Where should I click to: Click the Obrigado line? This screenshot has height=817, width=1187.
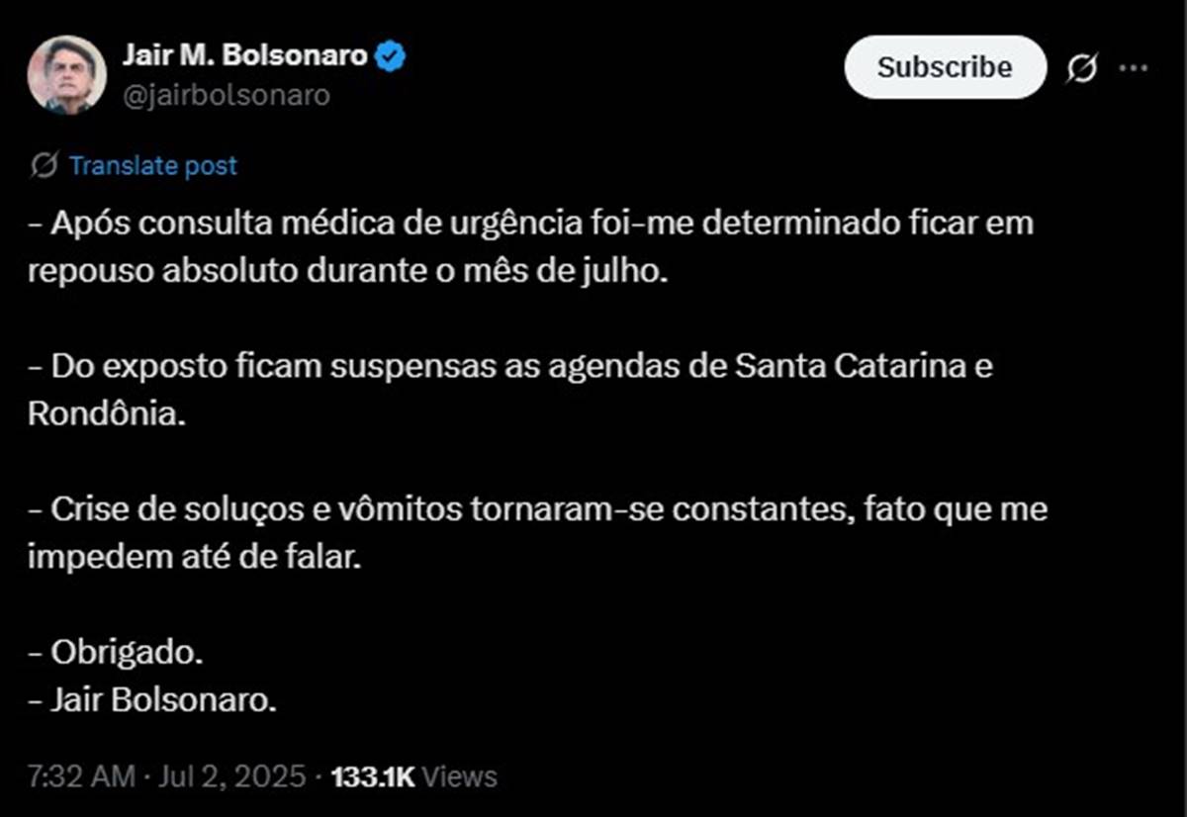[115, 653]
